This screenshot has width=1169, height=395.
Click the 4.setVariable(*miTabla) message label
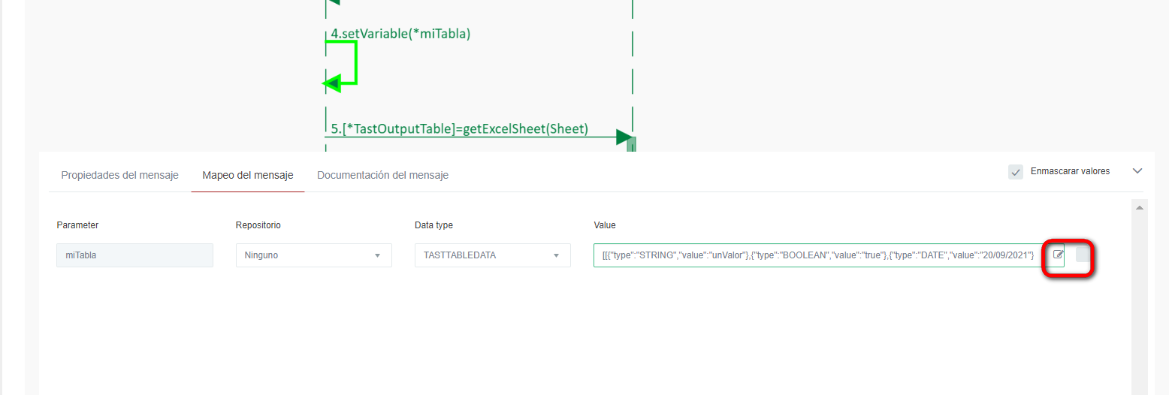coord(400,33)
